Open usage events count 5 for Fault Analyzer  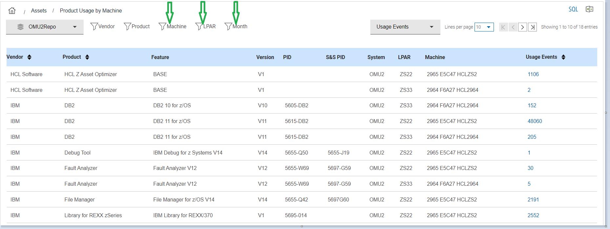coord(529,184)
